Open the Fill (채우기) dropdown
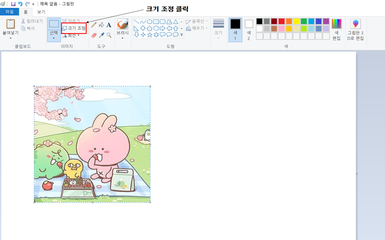385x240 pixels. 197,28
